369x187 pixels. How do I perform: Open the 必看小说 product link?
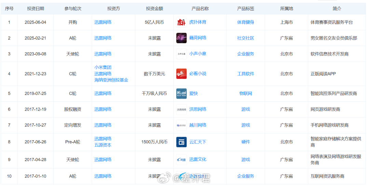(x=198, y=73)
